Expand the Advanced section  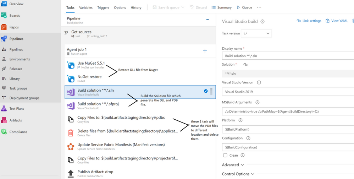point(233,165)
